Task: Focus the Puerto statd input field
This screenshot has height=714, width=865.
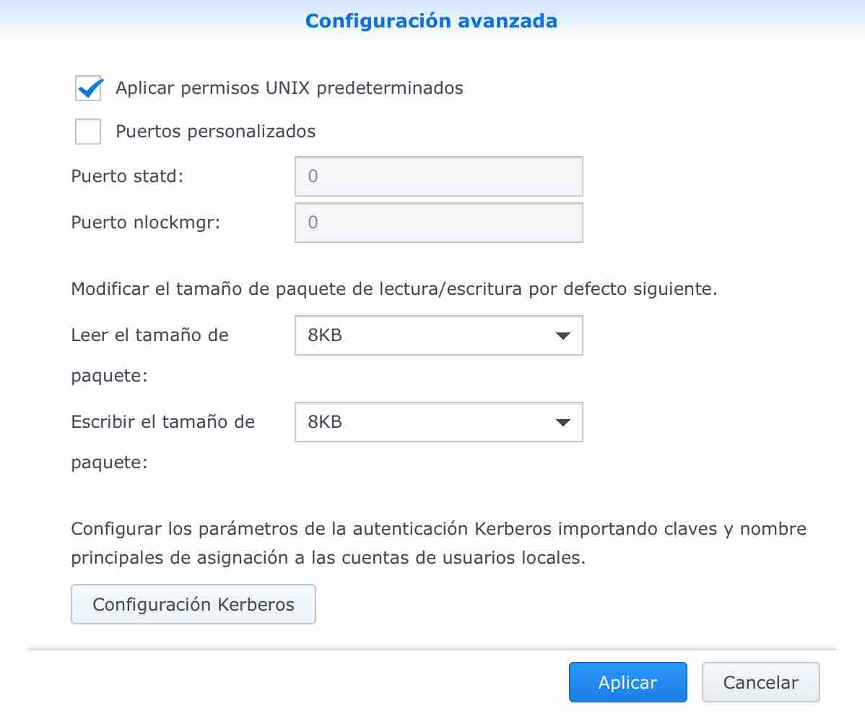Action: click(438, 176)
